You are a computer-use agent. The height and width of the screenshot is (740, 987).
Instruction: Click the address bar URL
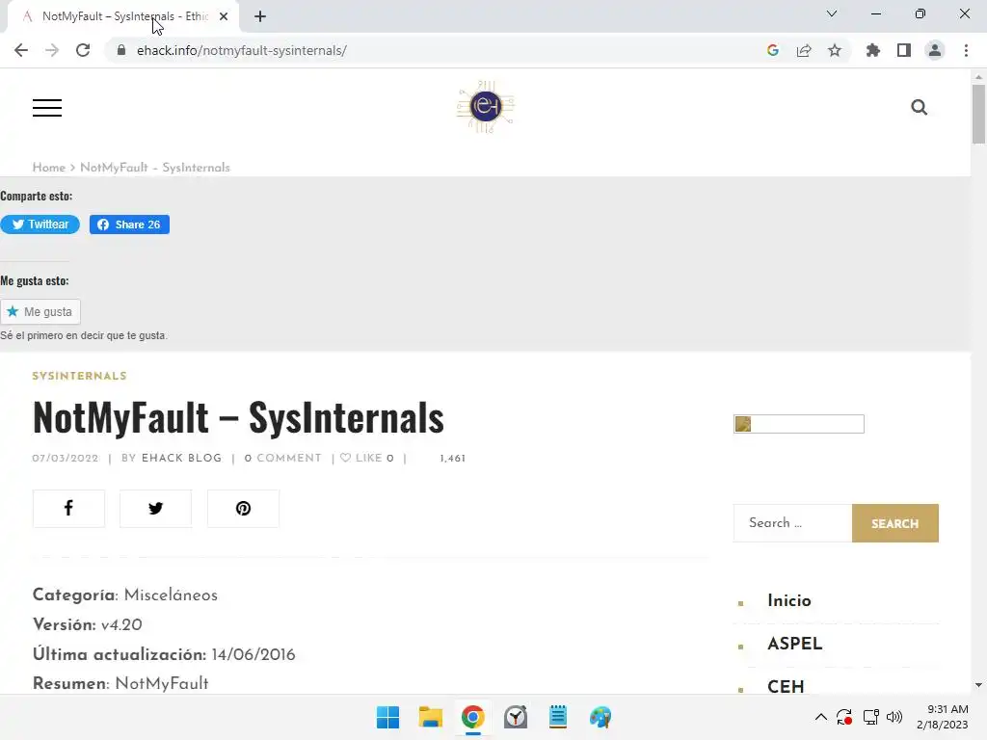click(242, 50)
